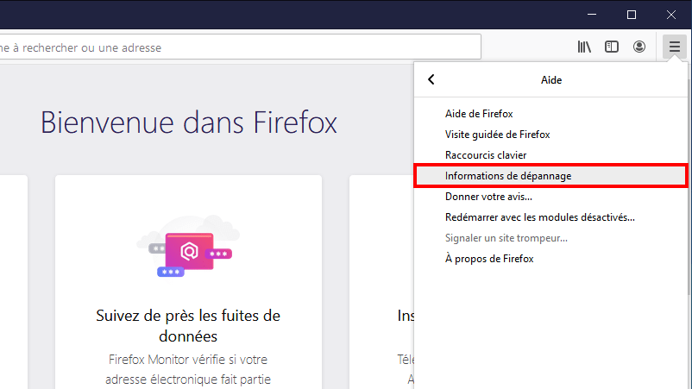
Task: Click the Firefox Monitor description text
Action: pyautogui.click(x=188, y=370)
